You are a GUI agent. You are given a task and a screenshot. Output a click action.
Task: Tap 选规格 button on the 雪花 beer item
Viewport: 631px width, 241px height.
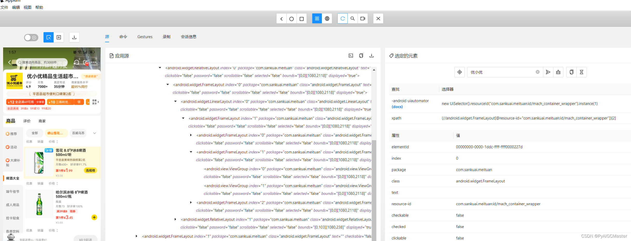click(x=90, y=170)
